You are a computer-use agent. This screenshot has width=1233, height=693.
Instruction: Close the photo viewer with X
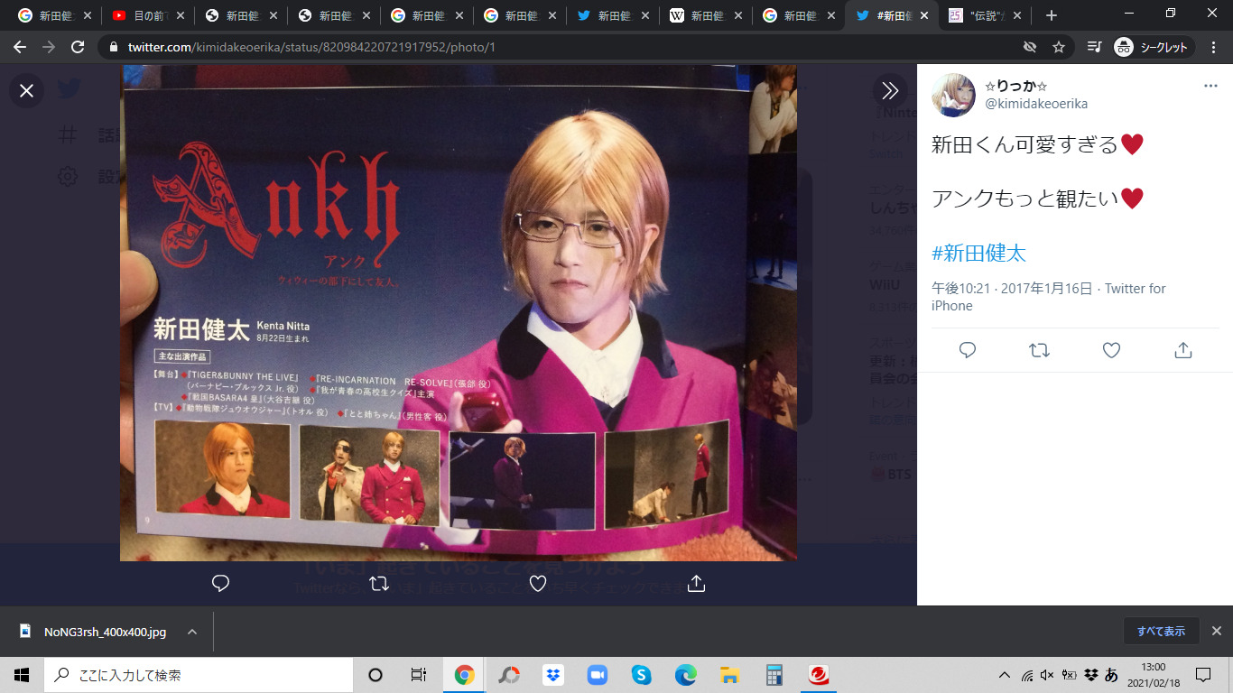(x=27, y=90)
